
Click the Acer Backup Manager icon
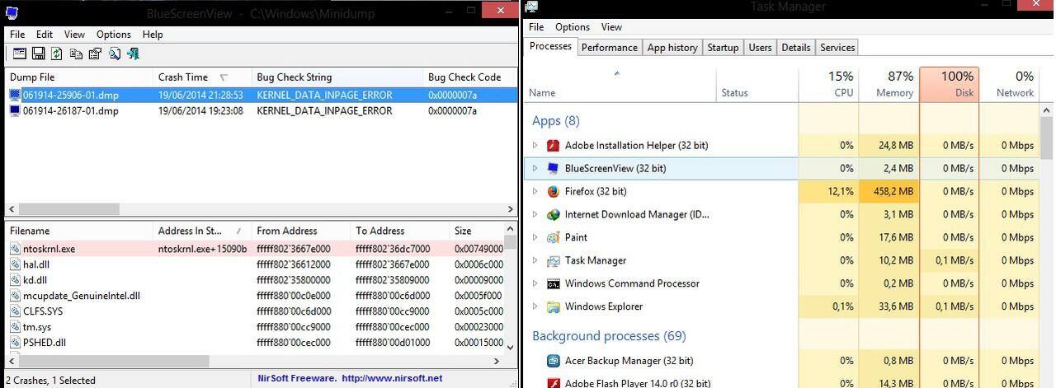pyautogui.click(x=553, y=361)
